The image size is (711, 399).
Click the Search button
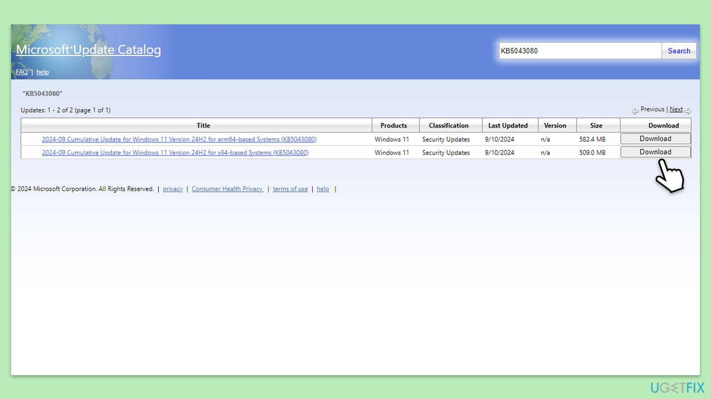point(679,51)
